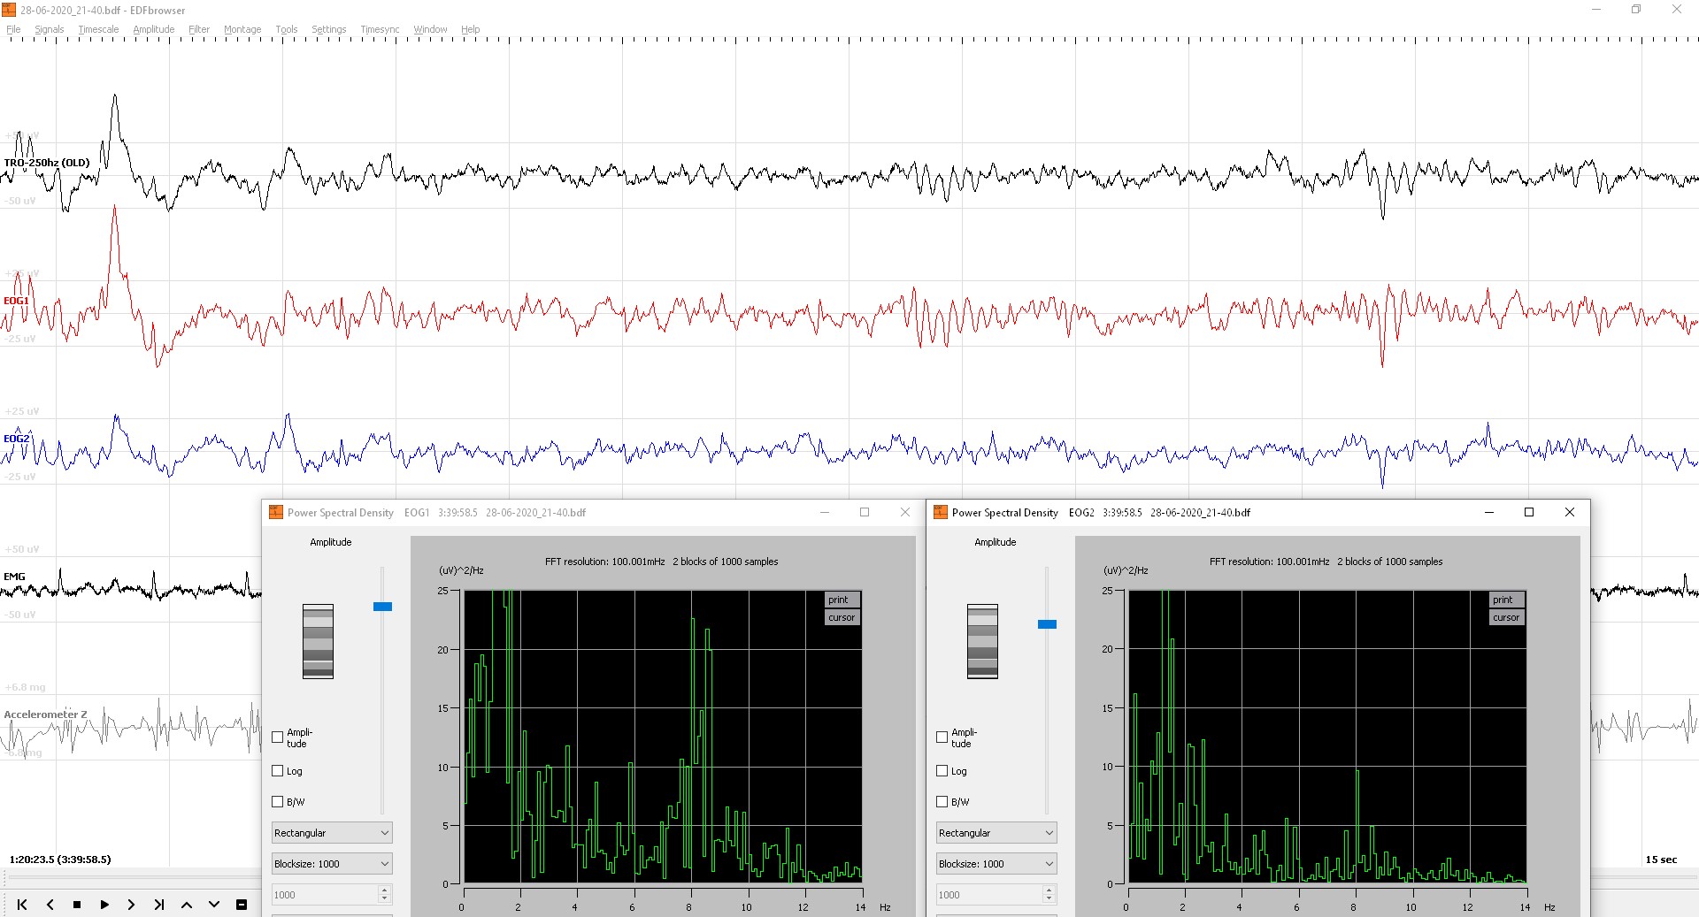Click EDFbrowser app icon in title bar
The height and width of the screenshot is (917, 1699).
click(9, 10)
